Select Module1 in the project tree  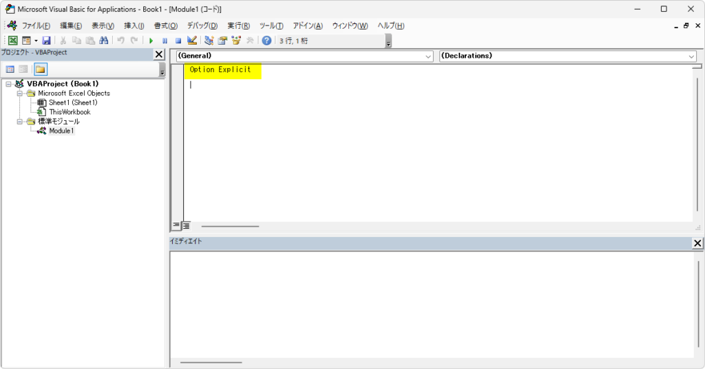pos(61,131)
